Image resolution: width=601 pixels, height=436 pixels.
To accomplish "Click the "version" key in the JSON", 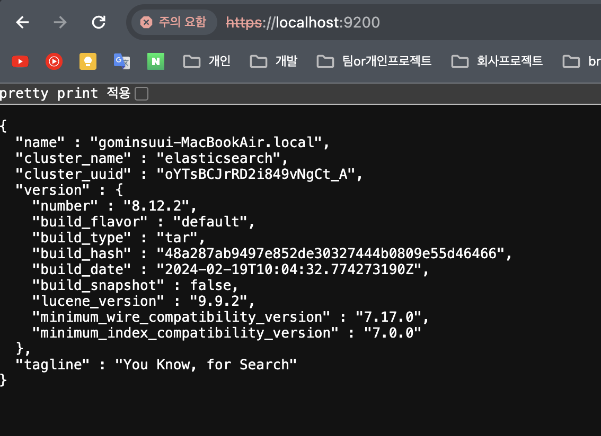I will (x=52, y=190).
